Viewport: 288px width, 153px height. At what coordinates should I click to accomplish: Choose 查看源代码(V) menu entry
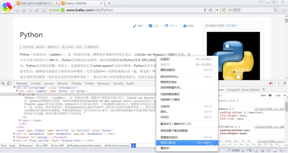tap(187, 137)
